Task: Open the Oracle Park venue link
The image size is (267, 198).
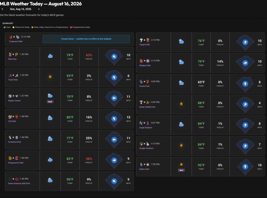Action: tap(144, 86)
